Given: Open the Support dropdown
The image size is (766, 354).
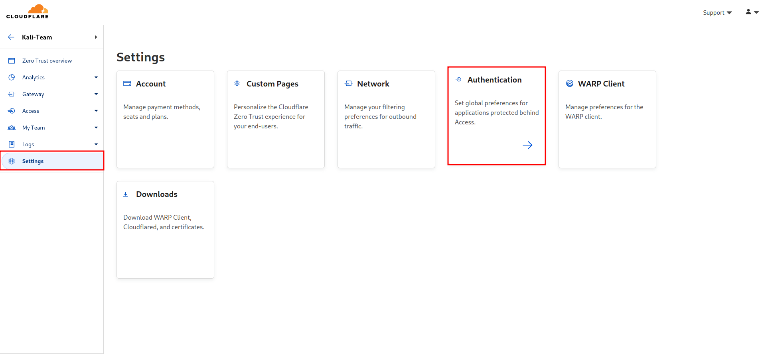Looking at the screenshot, I should 717,13.
